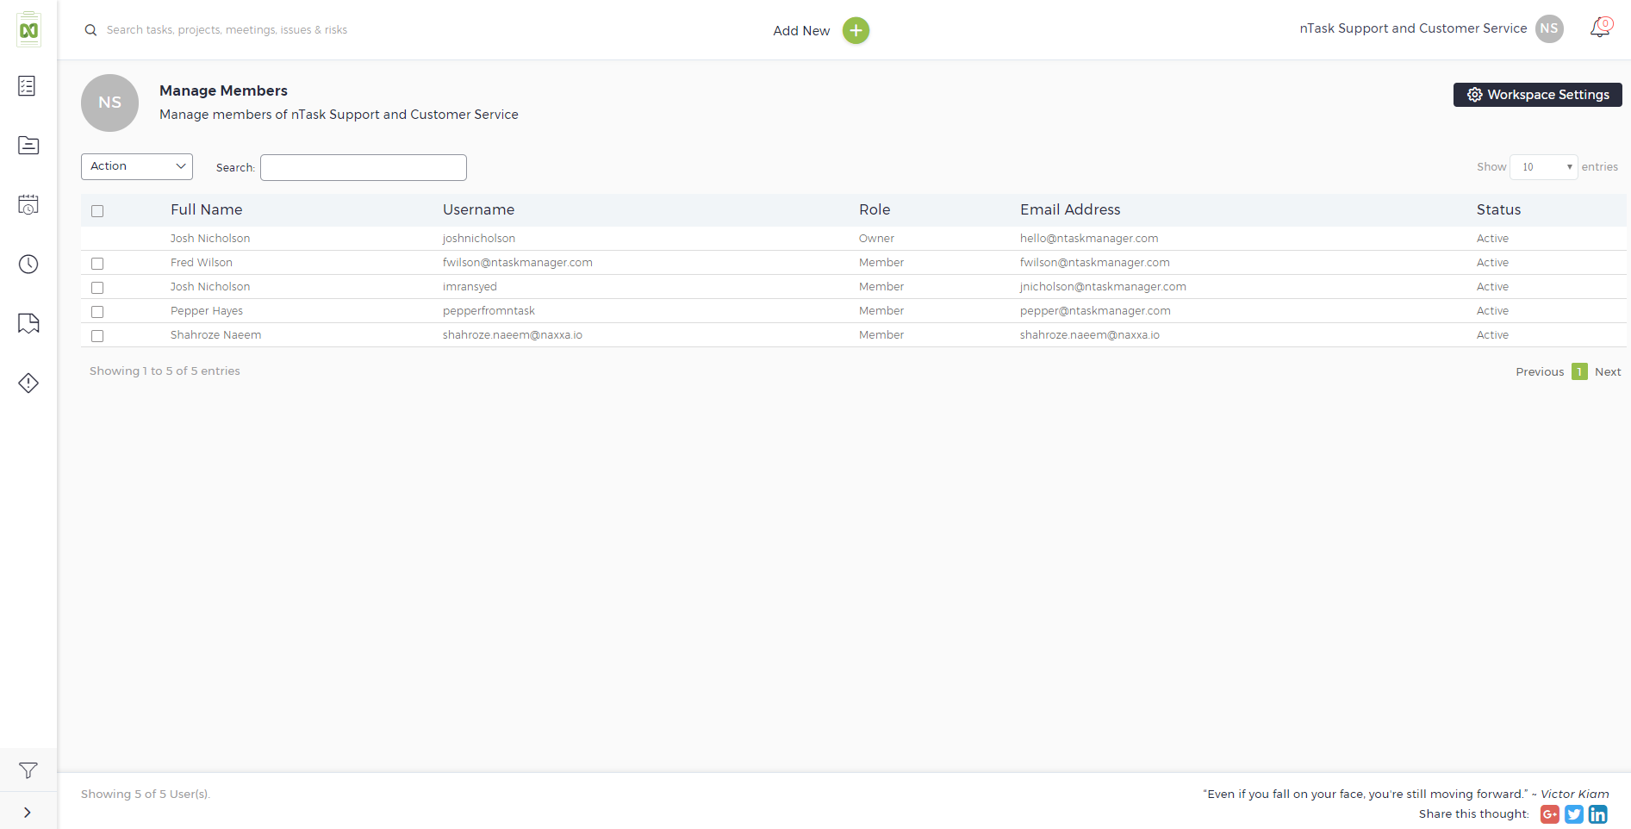Check the Shahroze Naeem row checkbox
Image resolution: width=1631 pixels, height=829 pixels.
tap(97, 336)
